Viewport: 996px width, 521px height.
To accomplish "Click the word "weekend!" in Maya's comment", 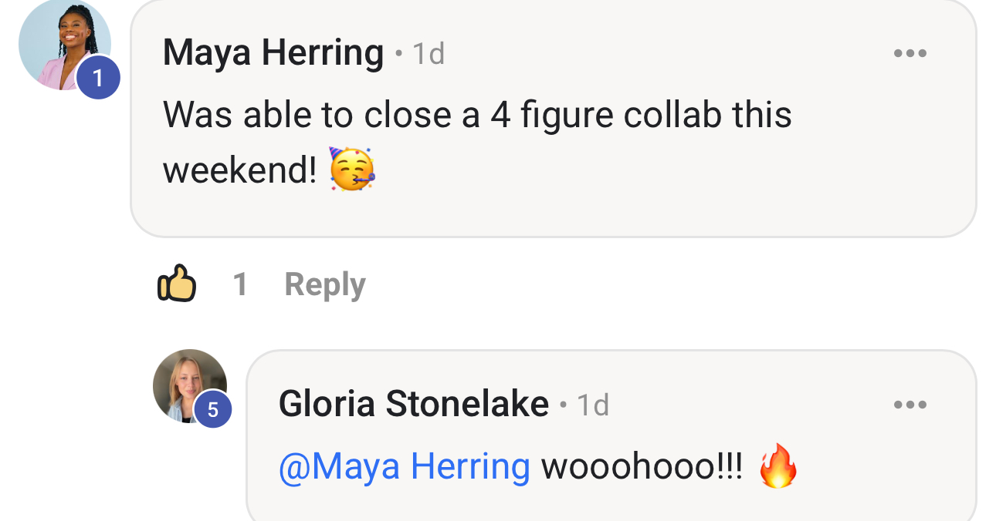I will click(239, 170).
